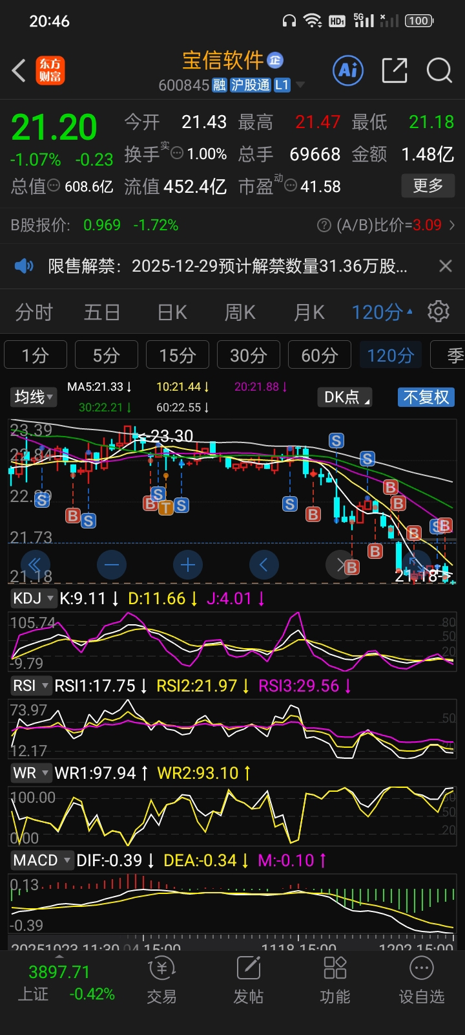Tap the 60:22.55 moving average label
Image resolution: width=465 pixels, height=1035 pixels.
(x=183, y=408)
